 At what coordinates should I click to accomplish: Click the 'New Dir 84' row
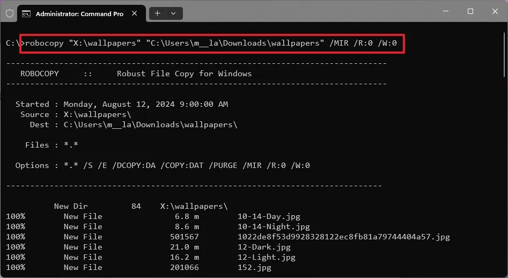pyautogui.click(x=141, y=206)
